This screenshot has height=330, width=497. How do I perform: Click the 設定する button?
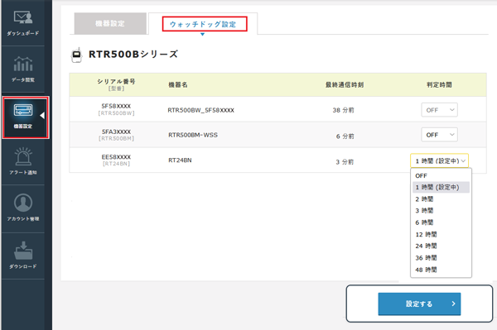point(419,304)
